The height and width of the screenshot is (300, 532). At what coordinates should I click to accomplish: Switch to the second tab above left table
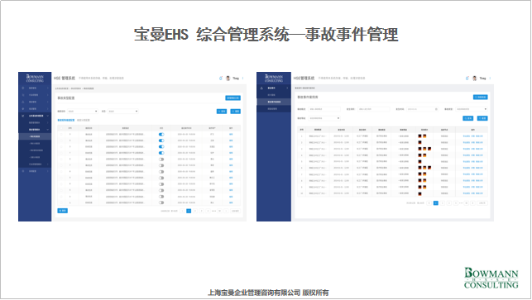coord(84,121)
